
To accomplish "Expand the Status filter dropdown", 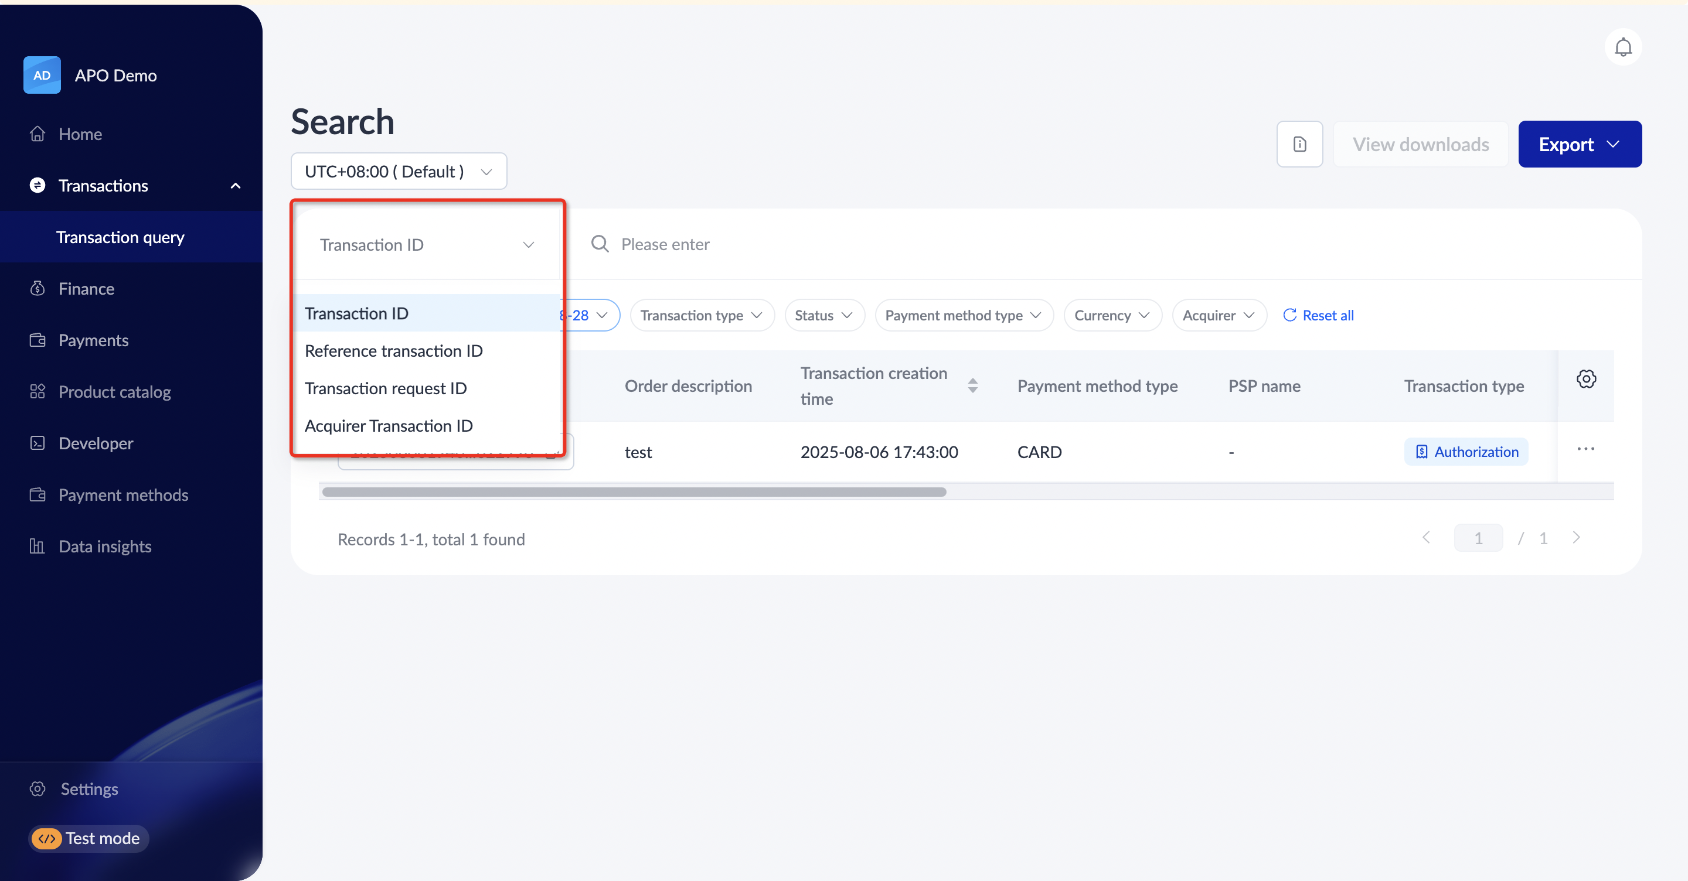I will point(823,316).
